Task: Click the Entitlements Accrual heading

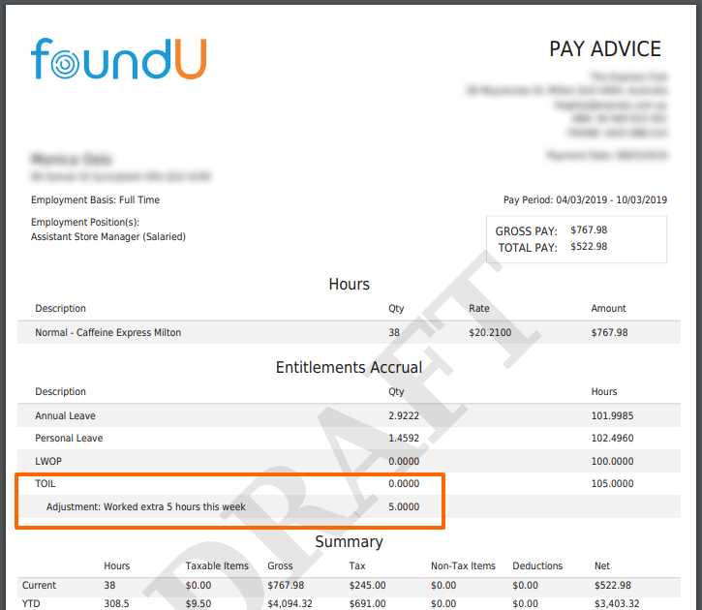Action: (x=349, y=368)
